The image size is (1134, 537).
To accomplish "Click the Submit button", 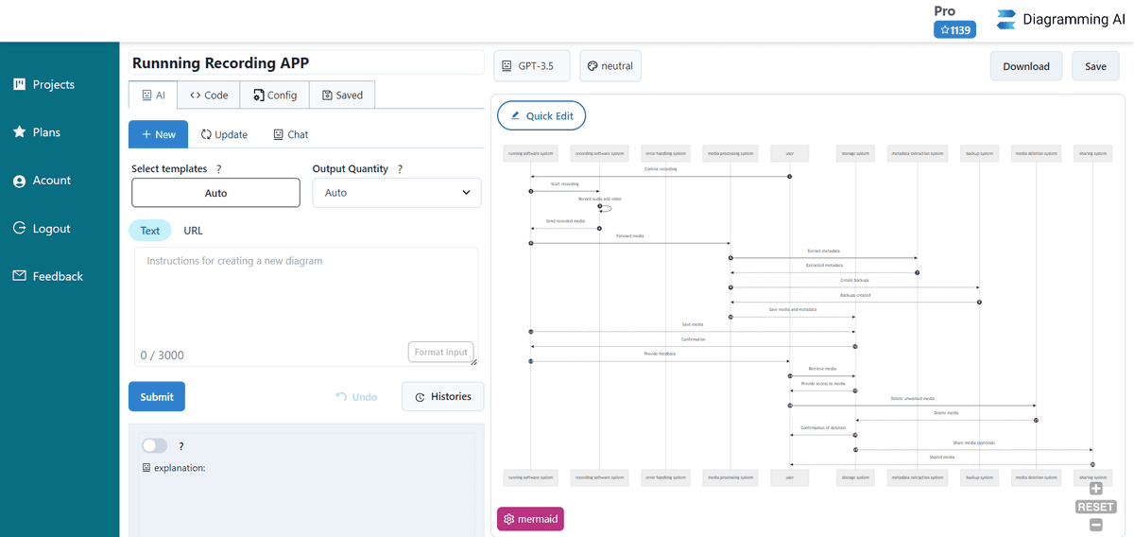I will click(157, 396).
